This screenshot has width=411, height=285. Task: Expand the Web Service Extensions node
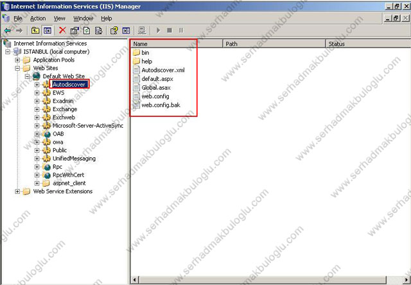(17, 191)
